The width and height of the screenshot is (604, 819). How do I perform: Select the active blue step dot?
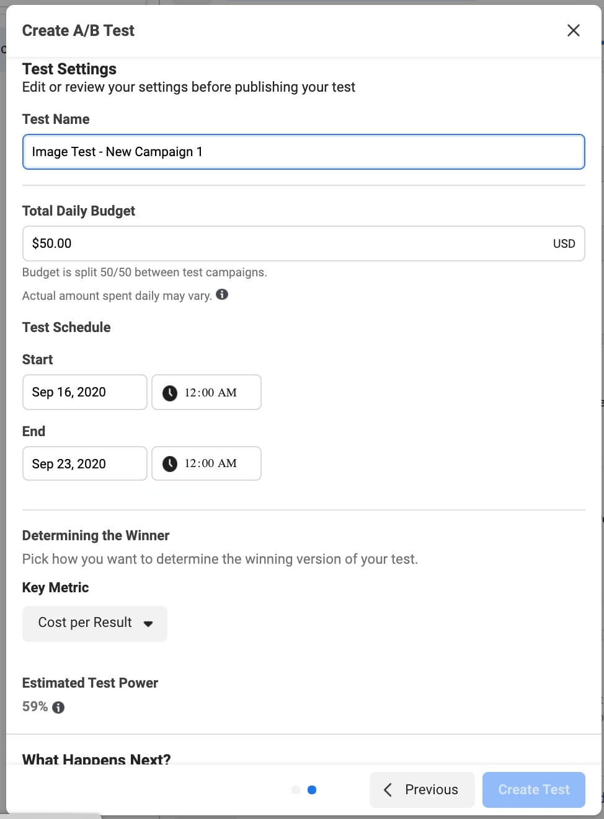coord(312,790)
